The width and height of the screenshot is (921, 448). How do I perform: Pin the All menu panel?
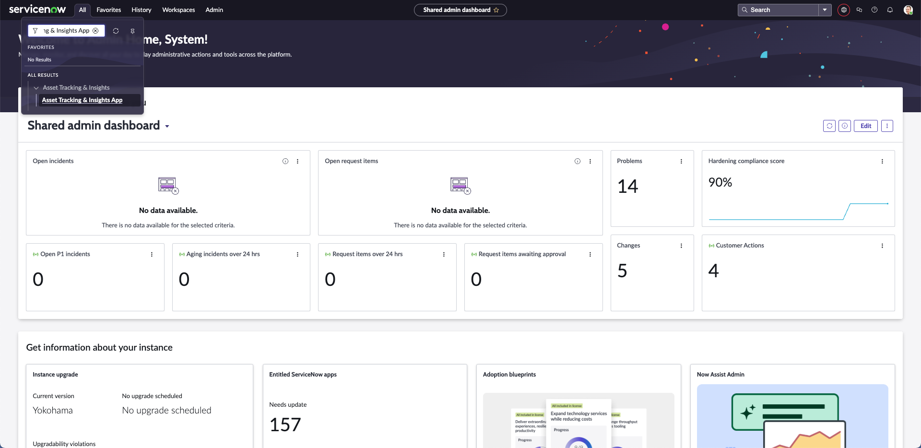[x=133, y=31]
